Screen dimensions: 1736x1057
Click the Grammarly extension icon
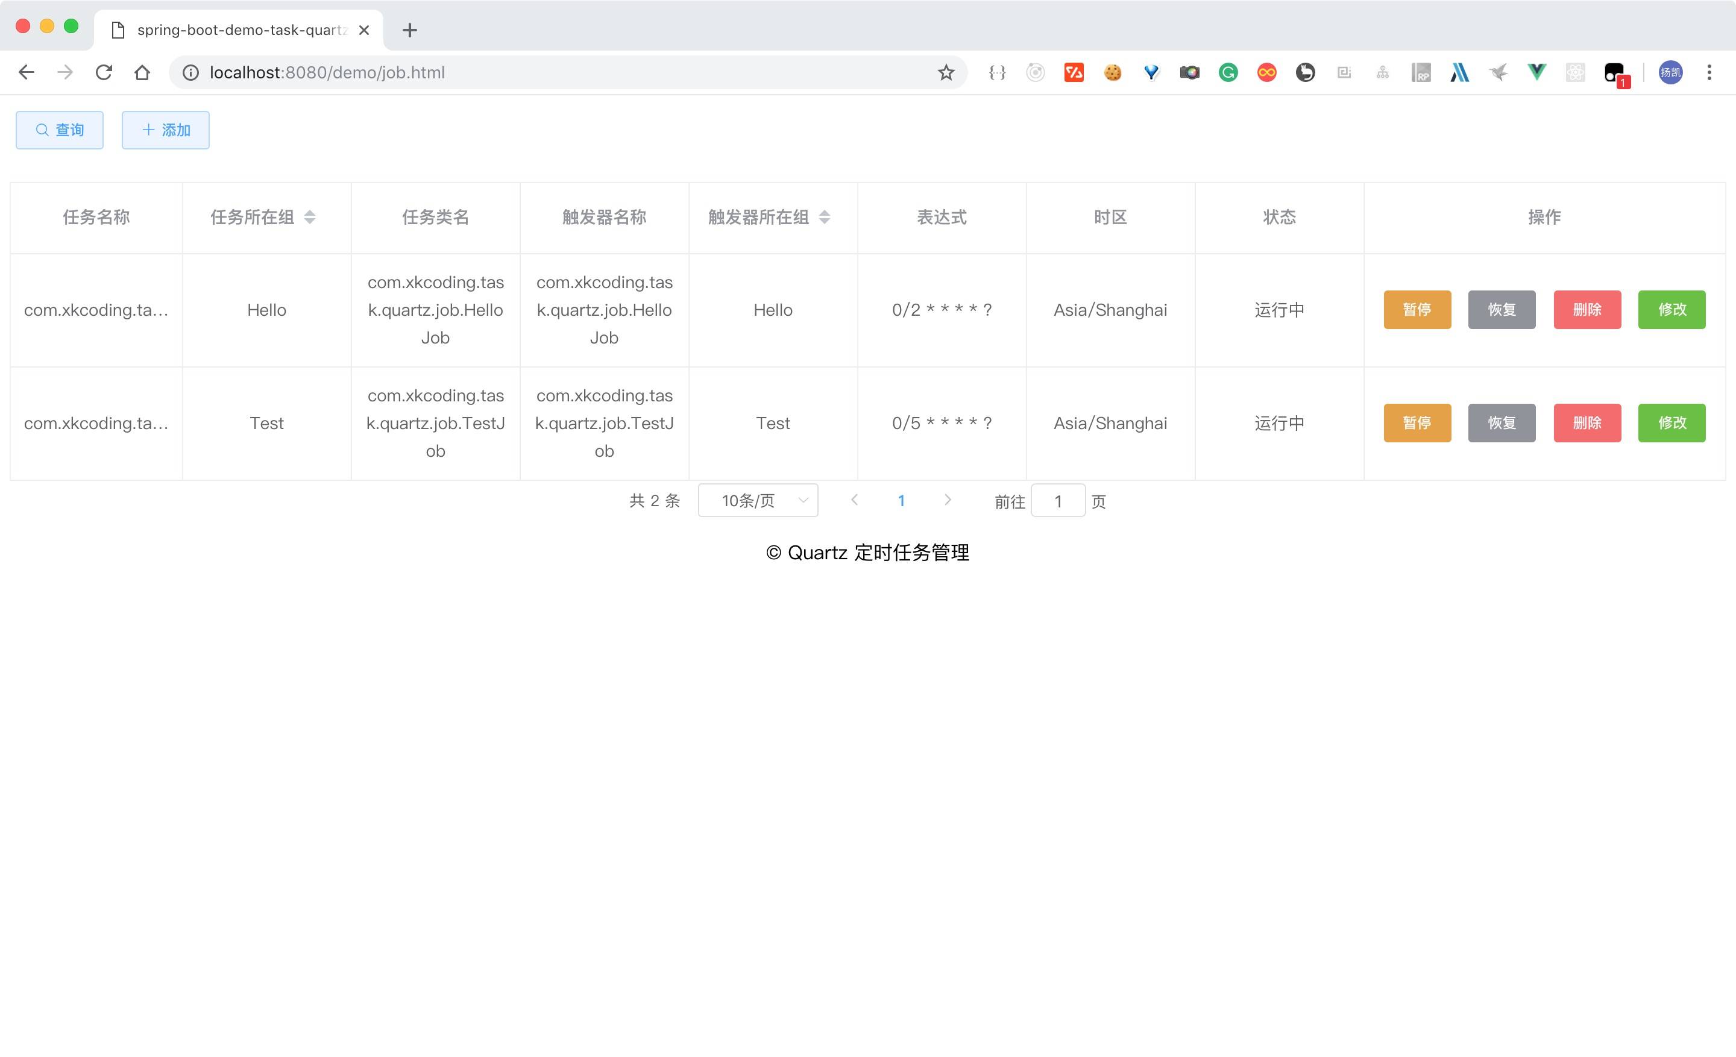click(1228, 72)
